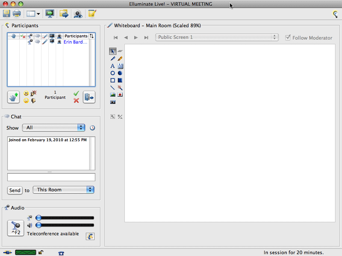Toggle Erin Bard's video permission
The image size is (342, 256).
tap(59, 42)
